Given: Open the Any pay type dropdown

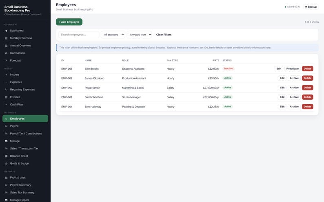Looking at the screenshot, I should click(139, 35).
